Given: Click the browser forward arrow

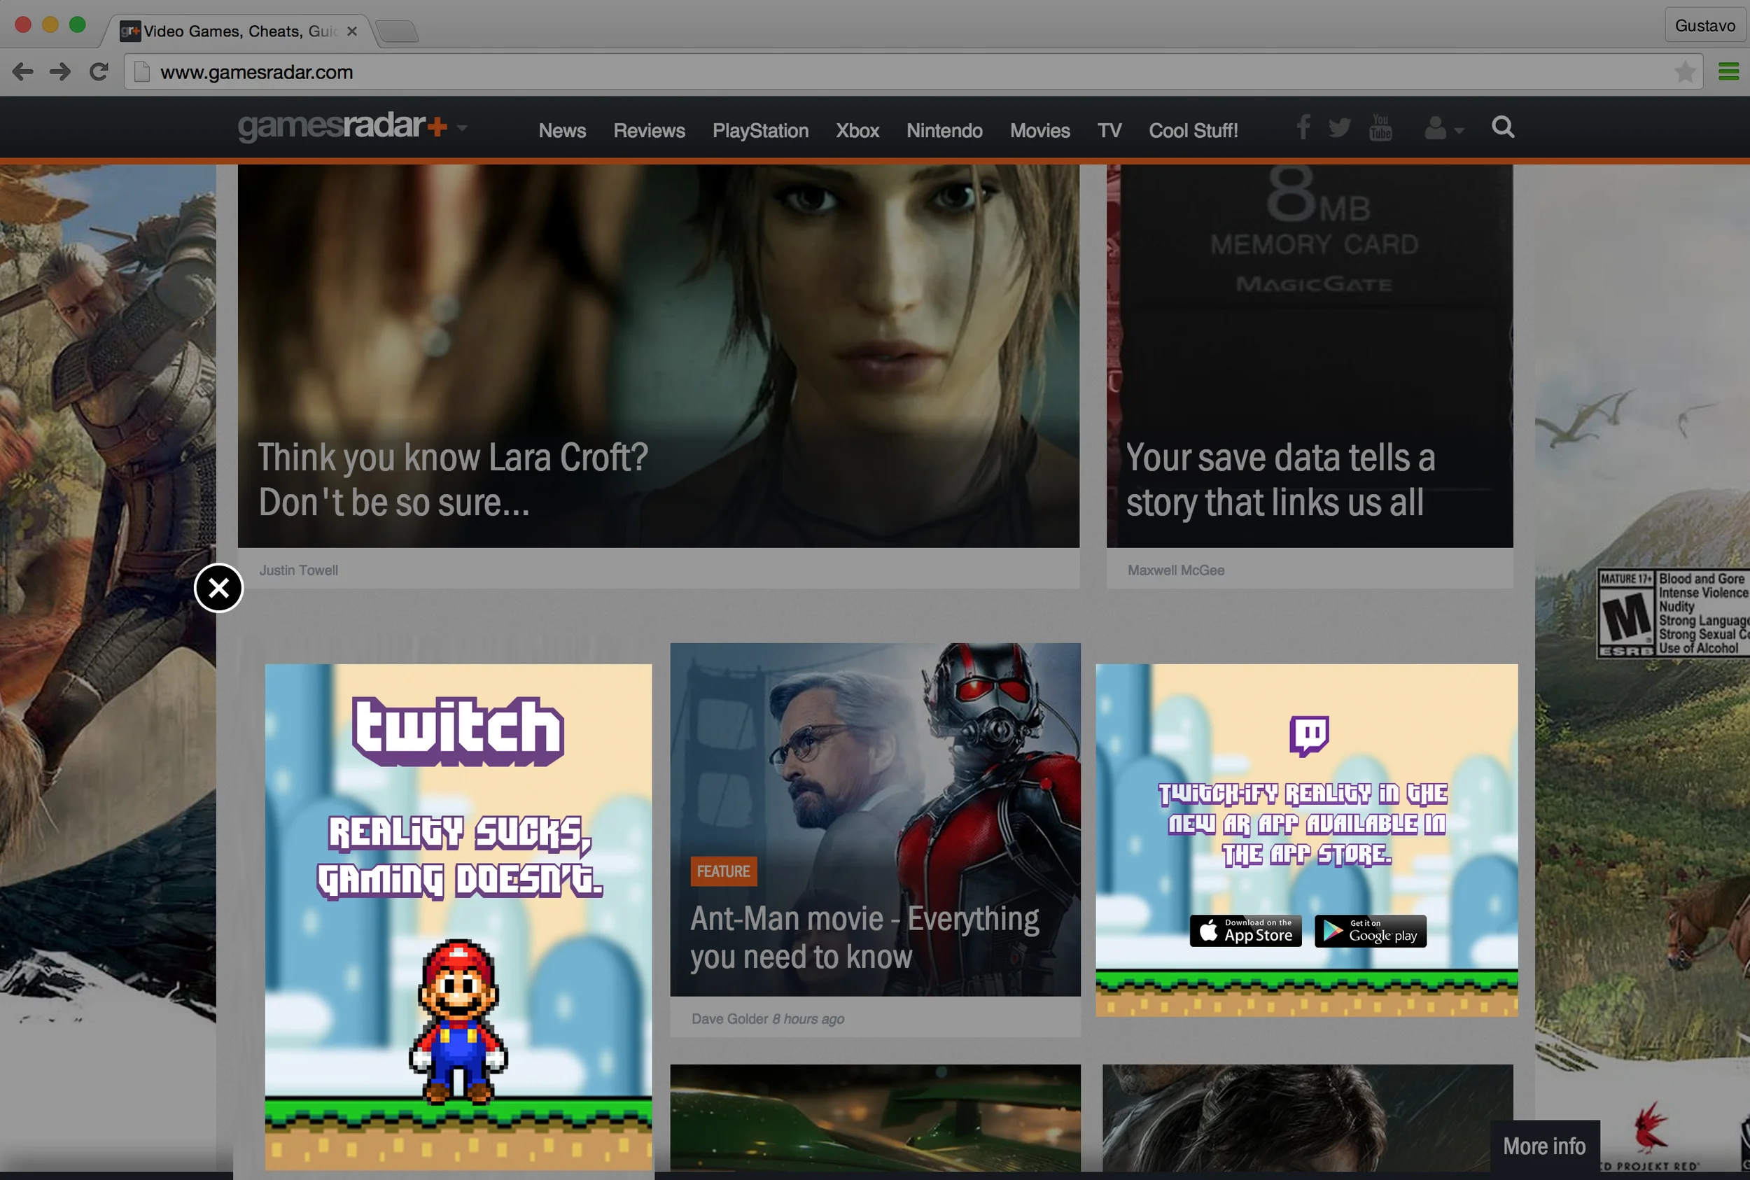Looking at the screenshot, I should tap(60, 72).
